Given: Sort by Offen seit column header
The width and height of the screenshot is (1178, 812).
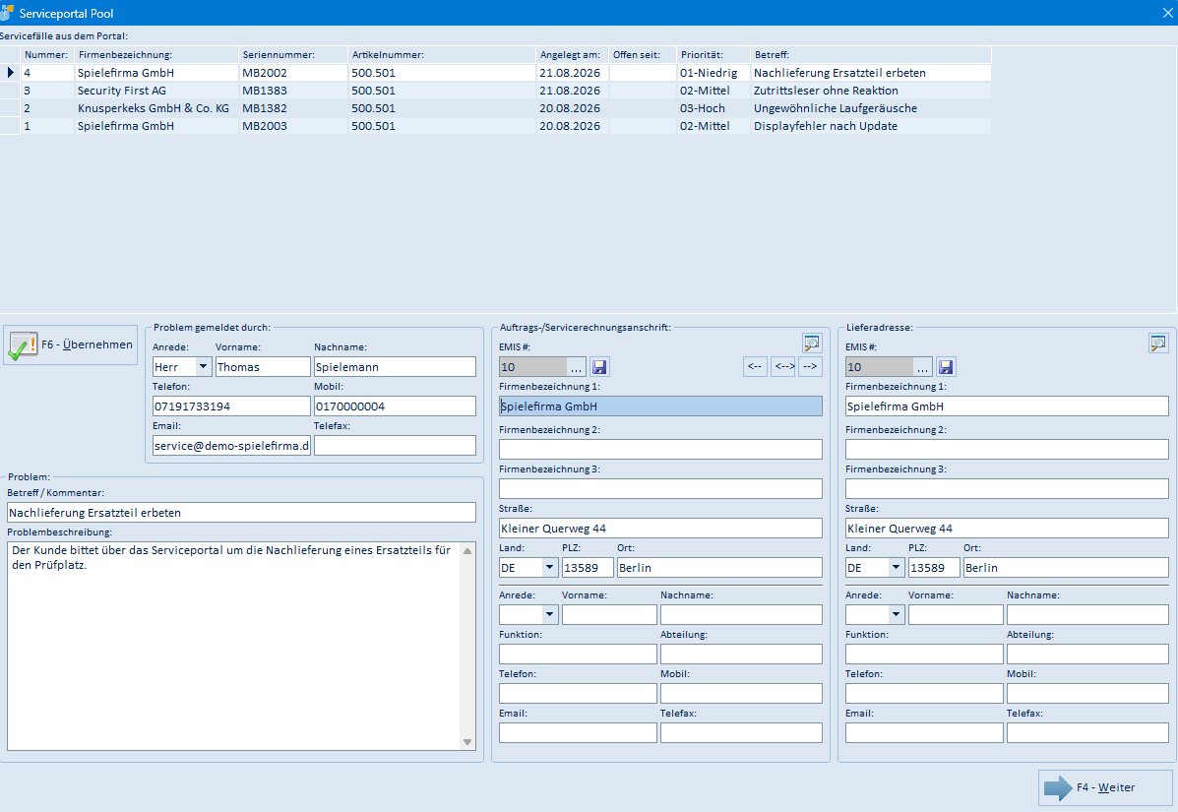Looking at the screenshot, I should click(643, 55).
